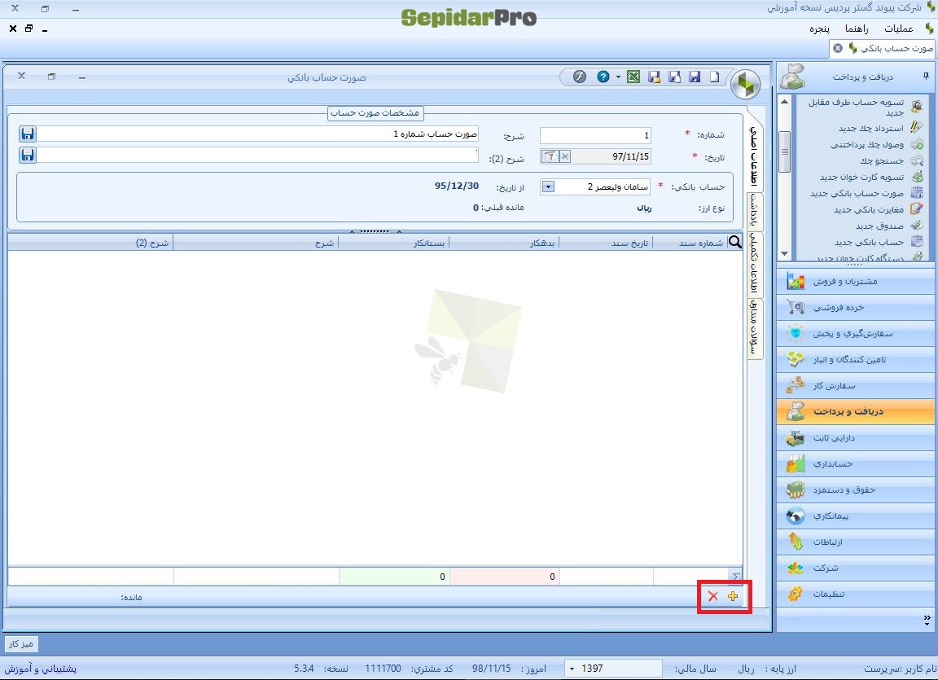This screenshot has width=938, height=680.
Task: Expand the حساب بانکی dropdown arrow
Action: point(548,186)
